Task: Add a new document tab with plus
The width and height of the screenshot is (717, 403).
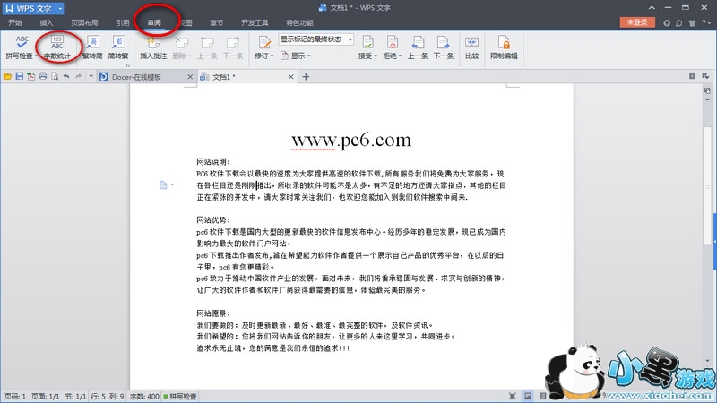Action: tap(306, 77)
